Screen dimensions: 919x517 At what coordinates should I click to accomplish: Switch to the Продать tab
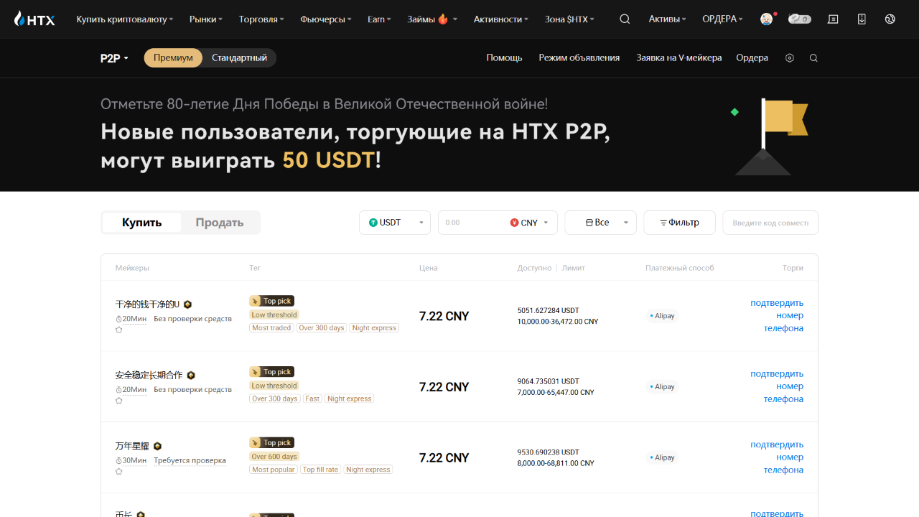click(220, 223)
